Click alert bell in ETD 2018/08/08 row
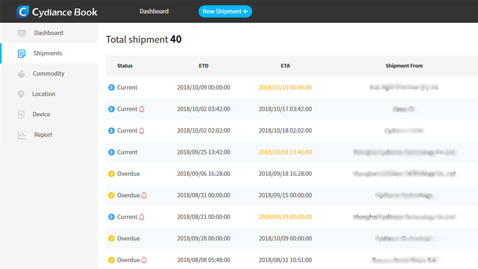478x269 pixels. pos(144,260)
